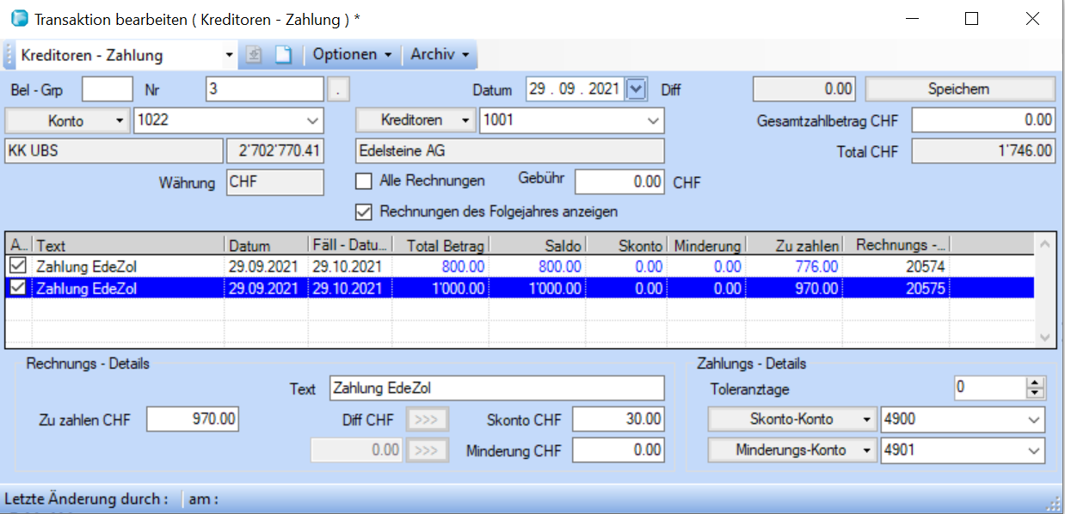Open the Archiv menu
Viewport: 1065px width, 514px height.
pyautogui.click(x=440, y=55)
